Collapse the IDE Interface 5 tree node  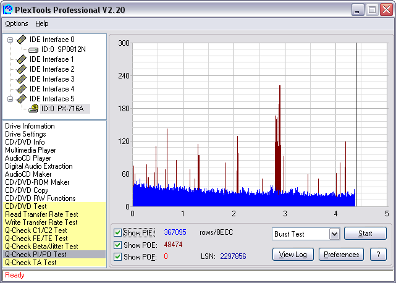coord(10,99)
